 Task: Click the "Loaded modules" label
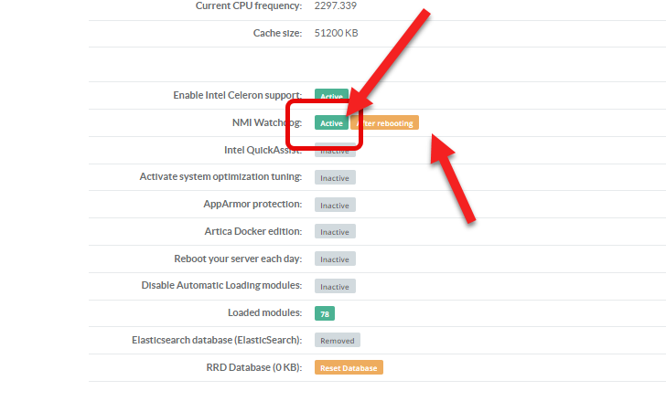pos(264,312)
